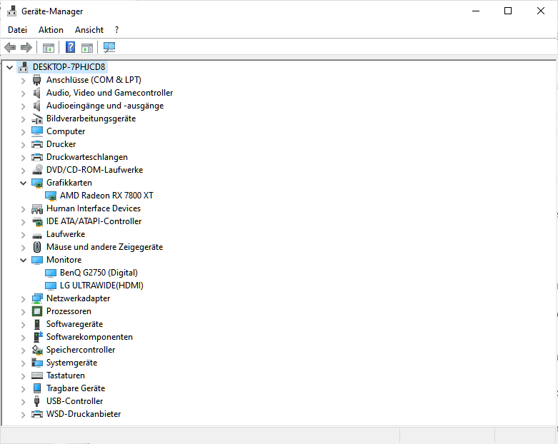The height and width of the screenshot is (444, 558).
Task: Select the Systemgeräte label
Action: 72,363
